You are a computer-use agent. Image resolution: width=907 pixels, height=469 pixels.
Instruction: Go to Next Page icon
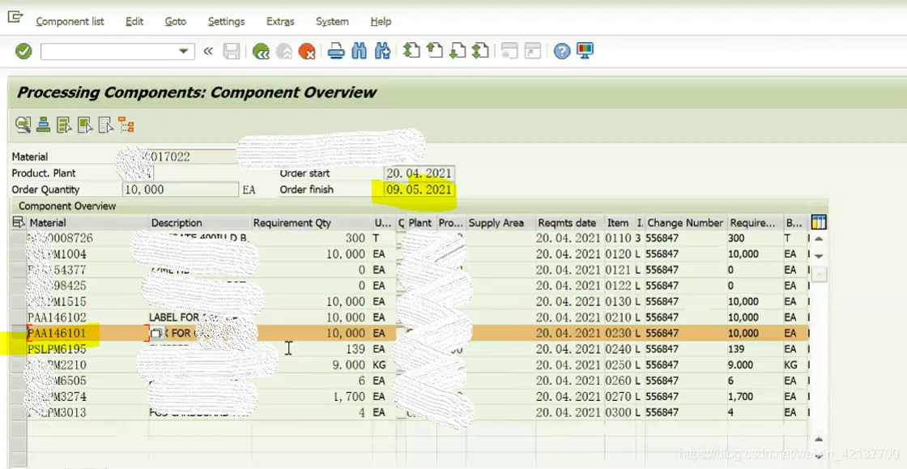(458, 52)
